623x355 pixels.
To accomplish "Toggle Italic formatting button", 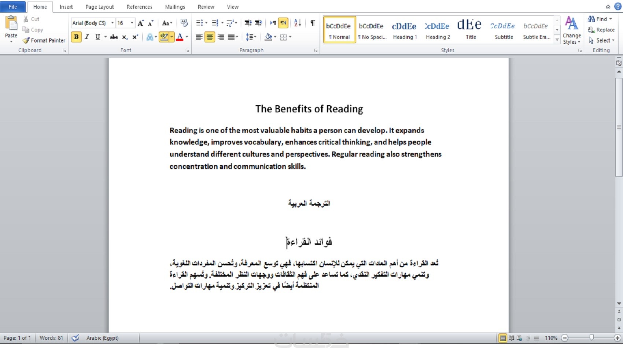I will (x=87, y=37).
